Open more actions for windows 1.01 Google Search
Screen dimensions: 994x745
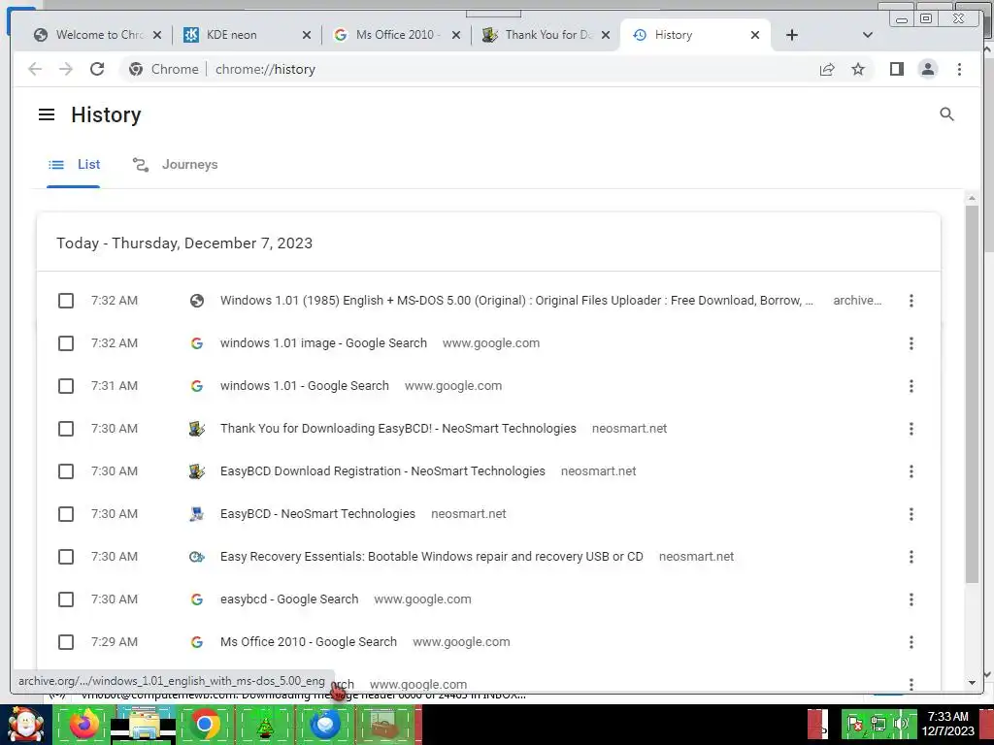click(911, 386)
